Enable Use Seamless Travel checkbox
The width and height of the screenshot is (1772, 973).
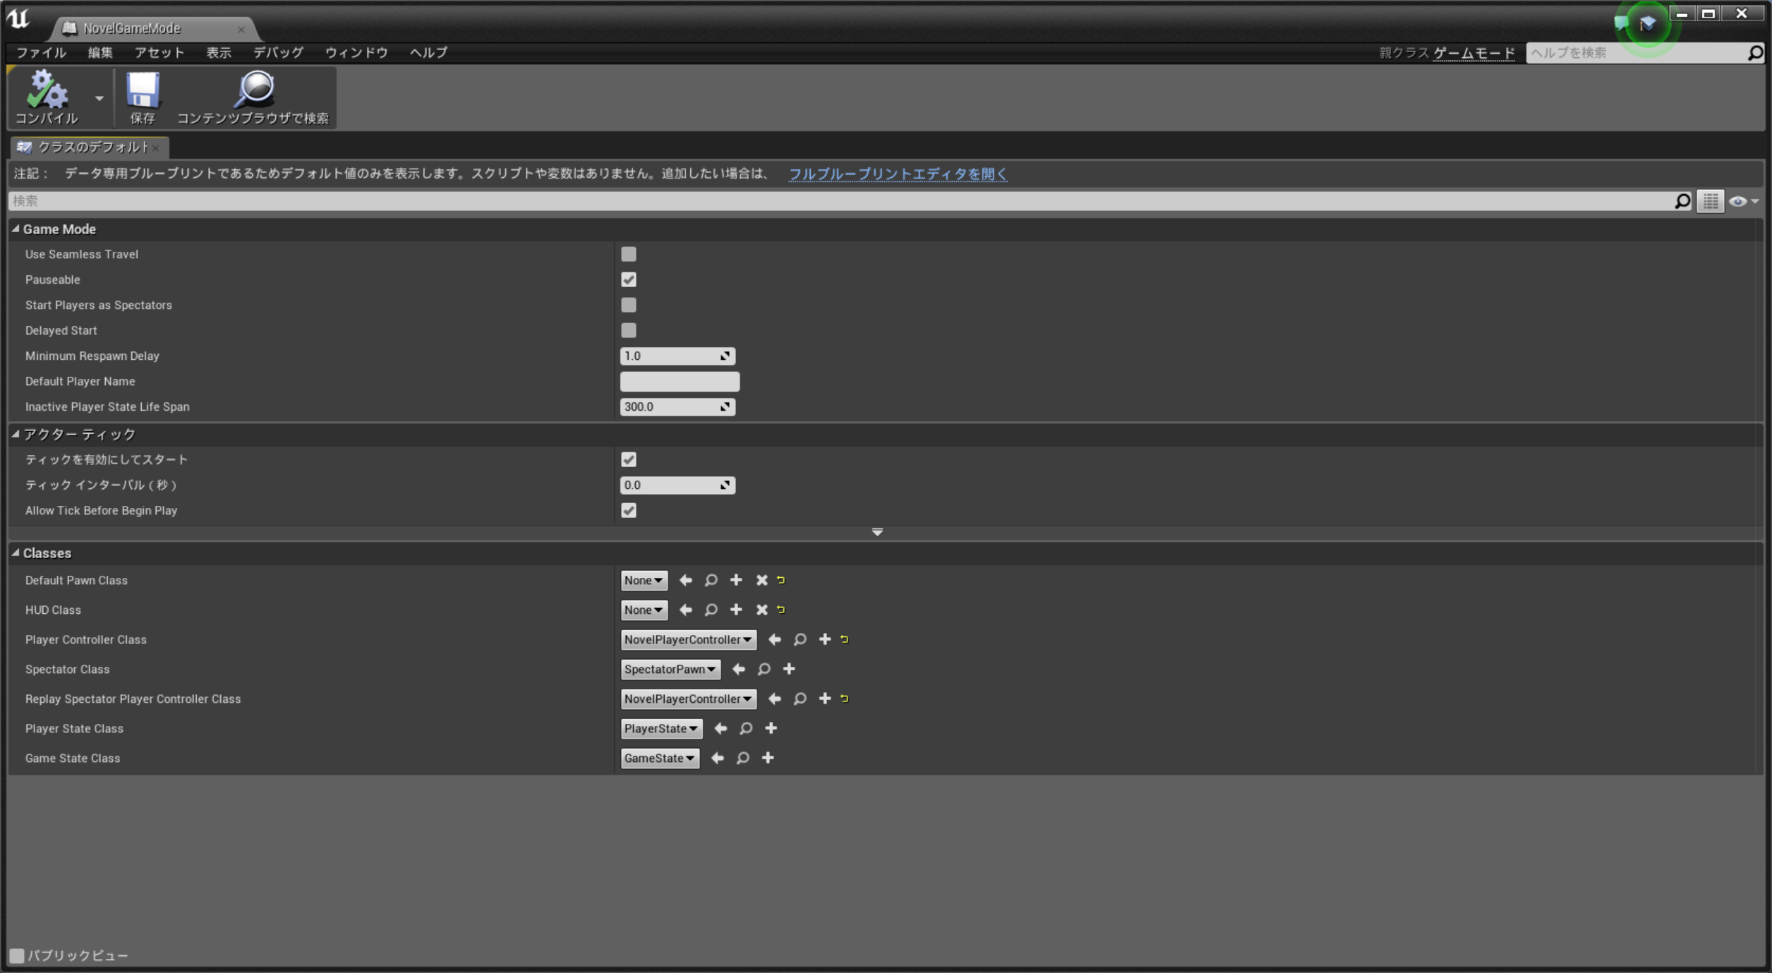point(628,254)
